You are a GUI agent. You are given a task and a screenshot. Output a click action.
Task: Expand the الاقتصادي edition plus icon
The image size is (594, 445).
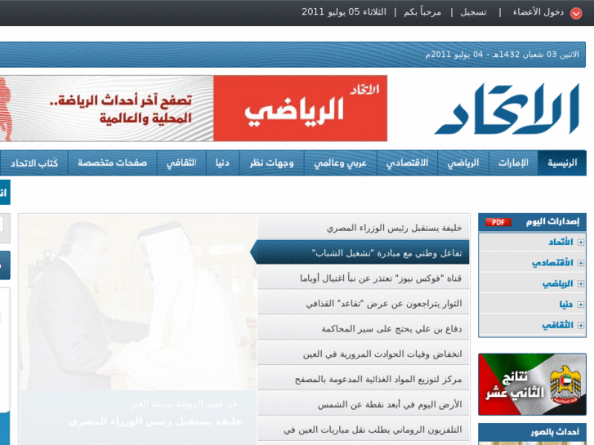(x=581, y=263)
